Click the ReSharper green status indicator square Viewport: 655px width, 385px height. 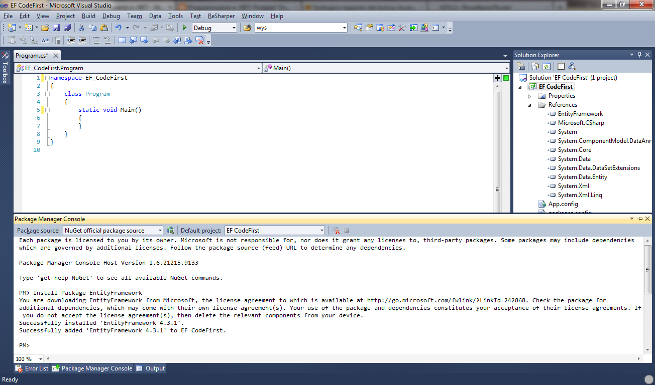(506, 78)
